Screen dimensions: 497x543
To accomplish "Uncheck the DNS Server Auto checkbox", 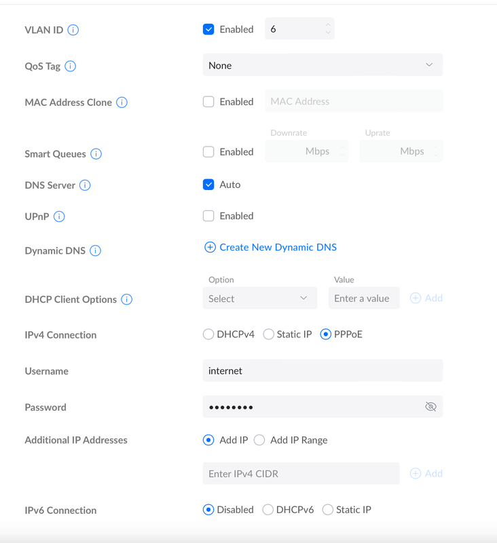I will click(x=208, y=185).
